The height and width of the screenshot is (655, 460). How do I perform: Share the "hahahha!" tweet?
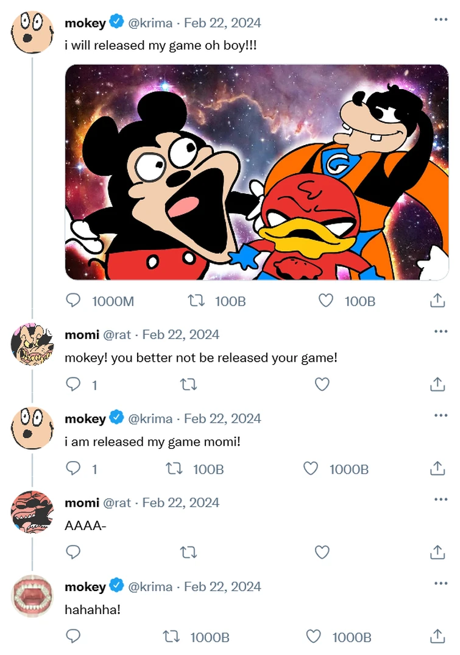coord(437,637)
